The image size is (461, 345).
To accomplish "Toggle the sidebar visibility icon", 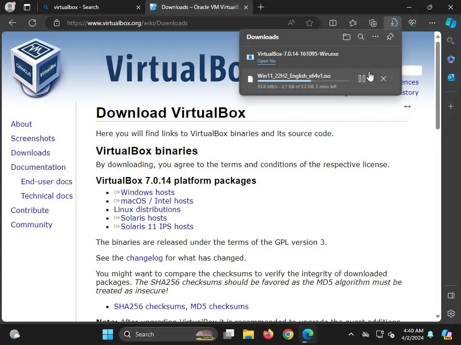I will pos(451,296).
